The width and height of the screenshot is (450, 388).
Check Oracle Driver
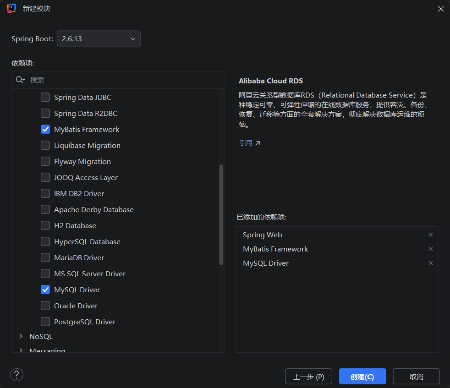[45, 306]
